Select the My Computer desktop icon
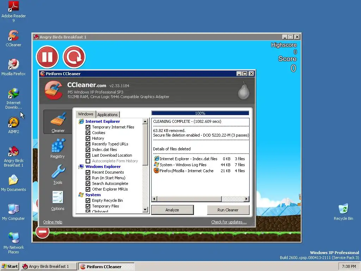The height and width of the screenshot is (271, 361). click(13, 212)
